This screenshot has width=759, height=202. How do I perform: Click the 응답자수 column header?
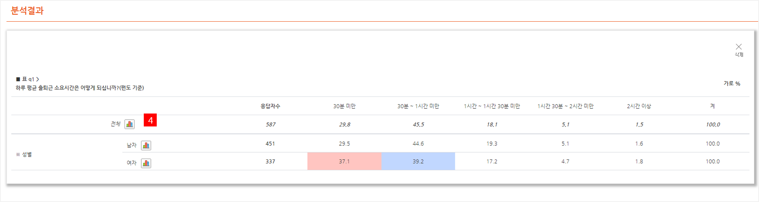[x=270, y=106]
